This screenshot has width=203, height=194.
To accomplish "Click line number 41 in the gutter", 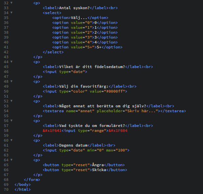I will [5, 47].
